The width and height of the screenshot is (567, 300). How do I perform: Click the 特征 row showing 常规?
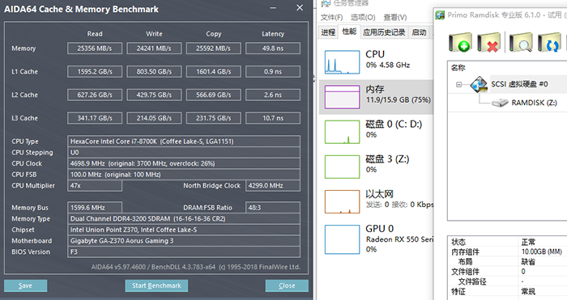tap(507, 291)
